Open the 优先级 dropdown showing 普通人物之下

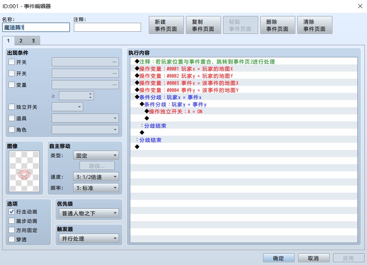(89, 213)
